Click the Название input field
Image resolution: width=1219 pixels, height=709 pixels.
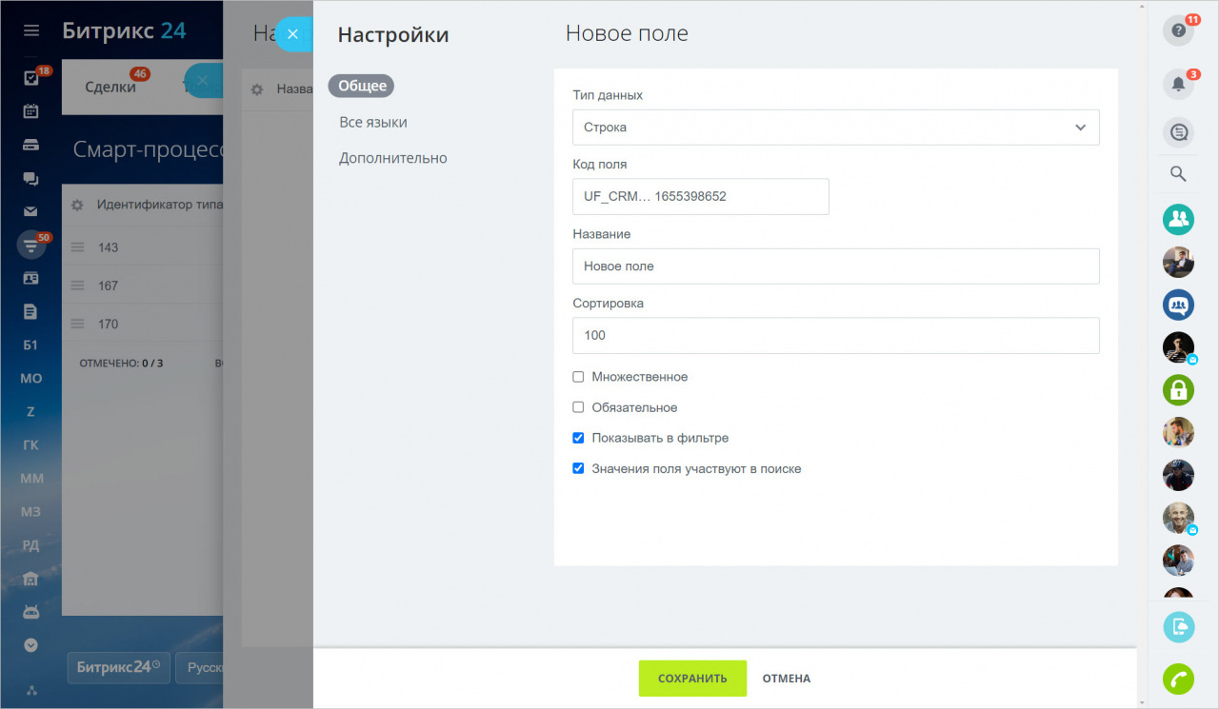click(836, 266)
